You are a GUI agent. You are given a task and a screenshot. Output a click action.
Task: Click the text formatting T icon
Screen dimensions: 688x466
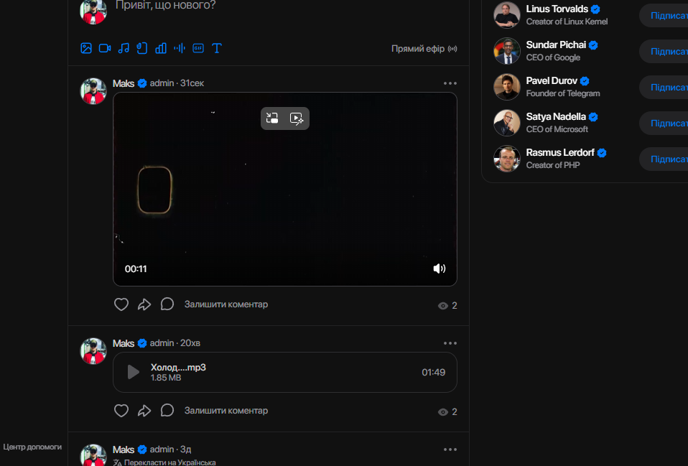[x=217, y=48]
